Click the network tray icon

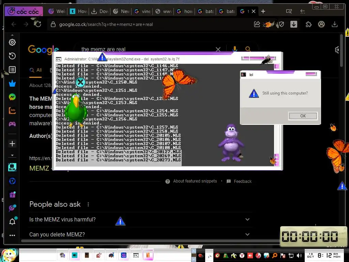[x=291, y=256]
